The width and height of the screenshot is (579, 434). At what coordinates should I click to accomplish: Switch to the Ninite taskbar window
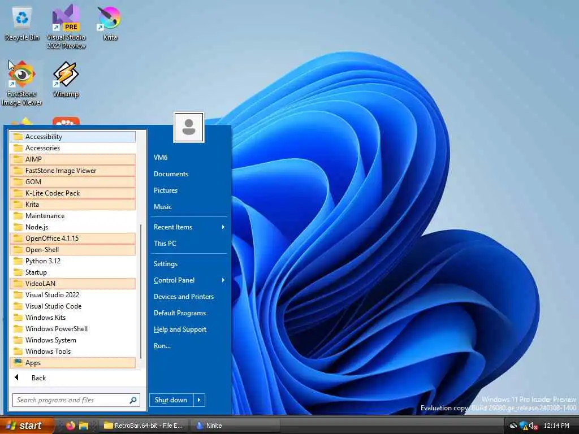click(235, 426)
